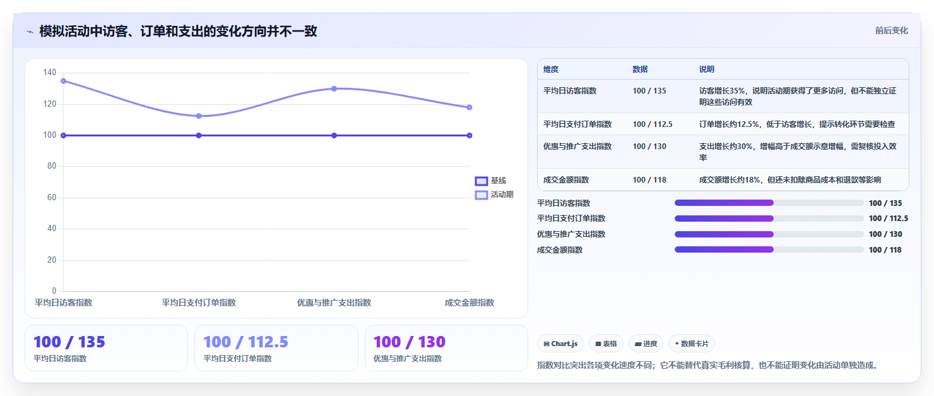
Task: Click the 100 / 135 data card
Action: pyautogui.click(x=106, y=348)
